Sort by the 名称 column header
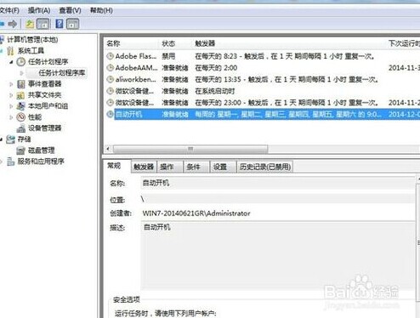 coord(131,43)
